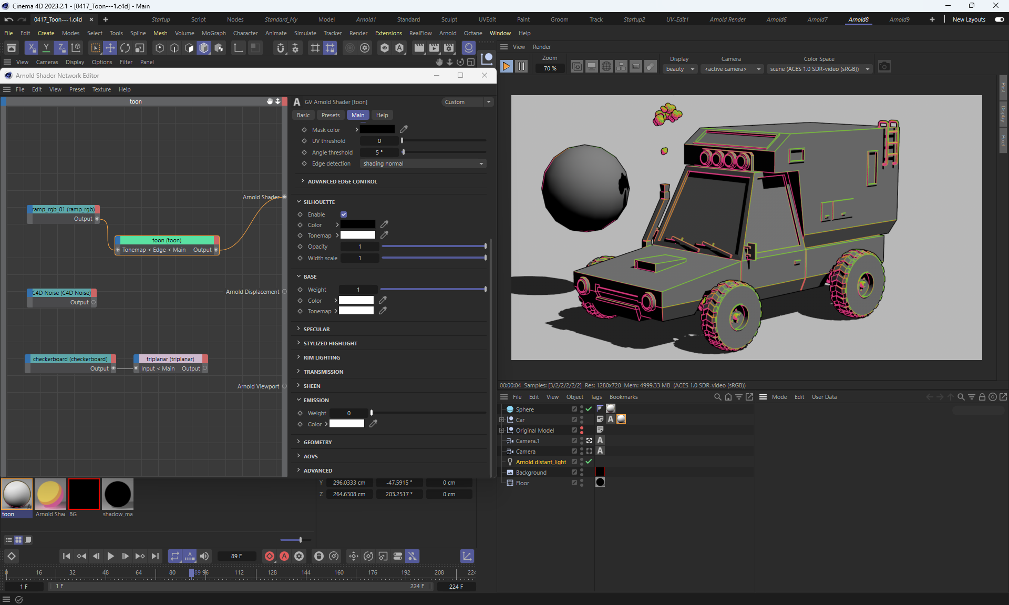Viewport: 1009px width, 605px height.
Task: Uncheck the Silhouette Enable checkbox
Action: tap(344, 214)
